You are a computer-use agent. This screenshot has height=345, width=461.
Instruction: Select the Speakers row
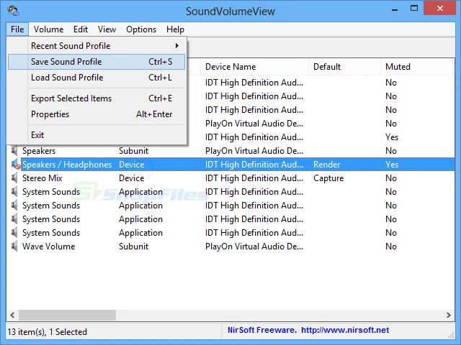point(230,151)
